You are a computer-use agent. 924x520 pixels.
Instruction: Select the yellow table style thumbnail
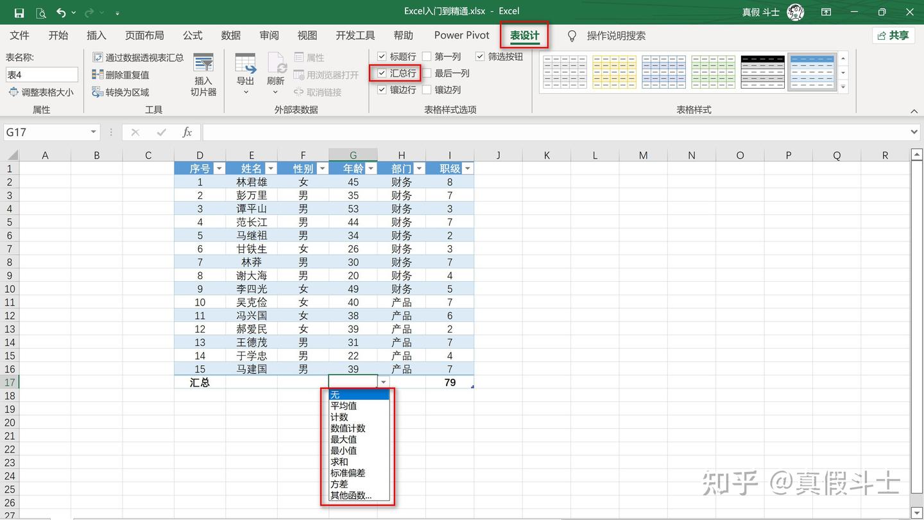click(x=615, y=72)
